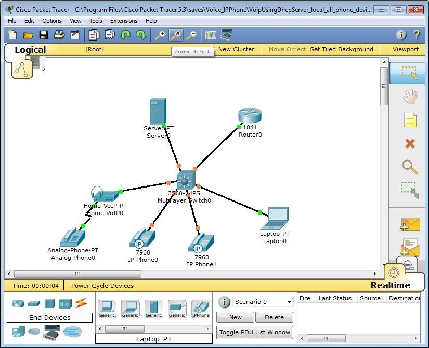Image resolution: width=429 pixels, height=348 pixels.
Task: Click the Viewport button
Action: [x=406, y=49]
